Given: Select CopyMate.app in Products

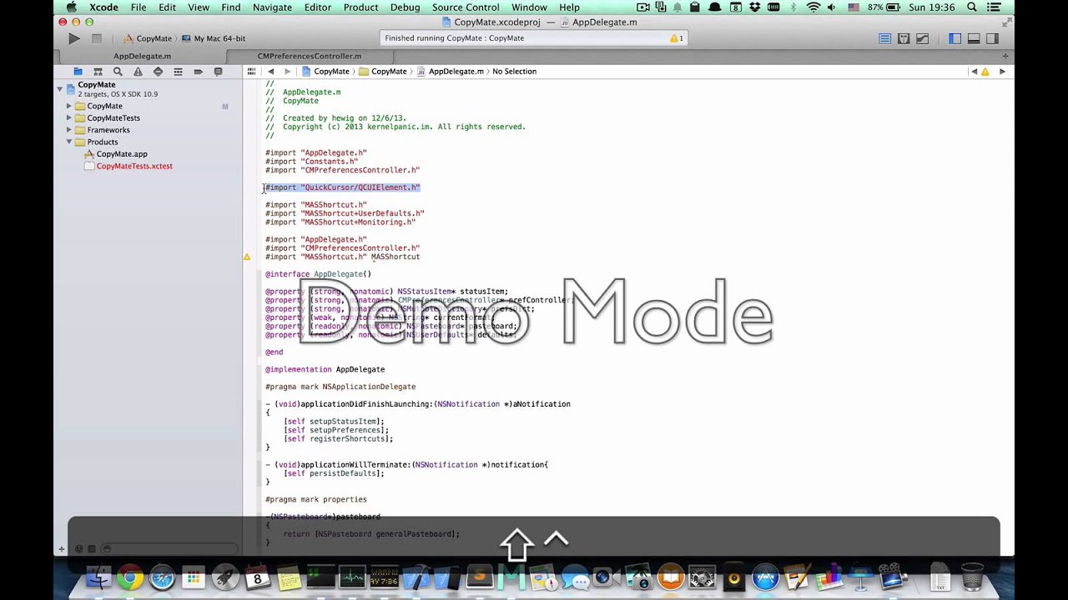Looking at the screenshot, I should pos(121,154).
